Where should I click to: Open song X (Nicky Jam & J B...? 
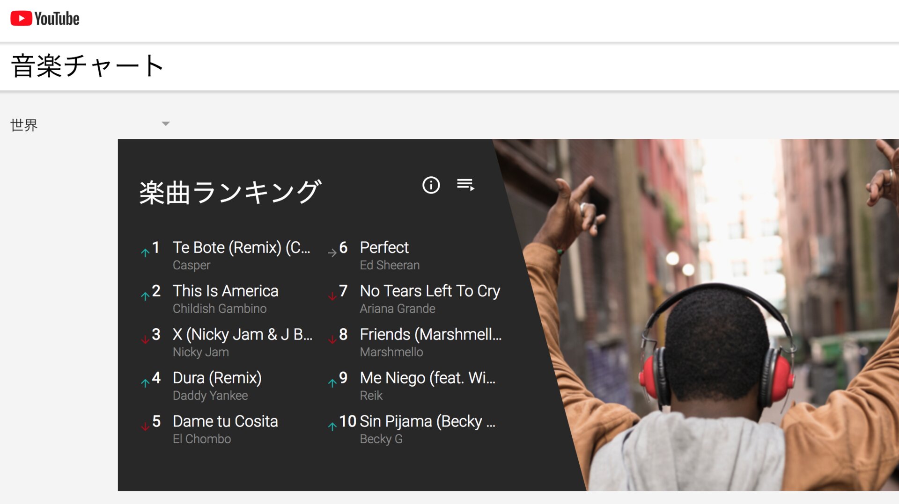pos(243,334)
